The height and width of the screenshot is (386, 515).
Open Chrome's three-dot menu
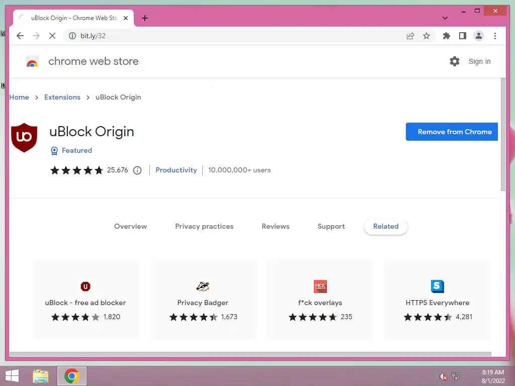point(495,36)
